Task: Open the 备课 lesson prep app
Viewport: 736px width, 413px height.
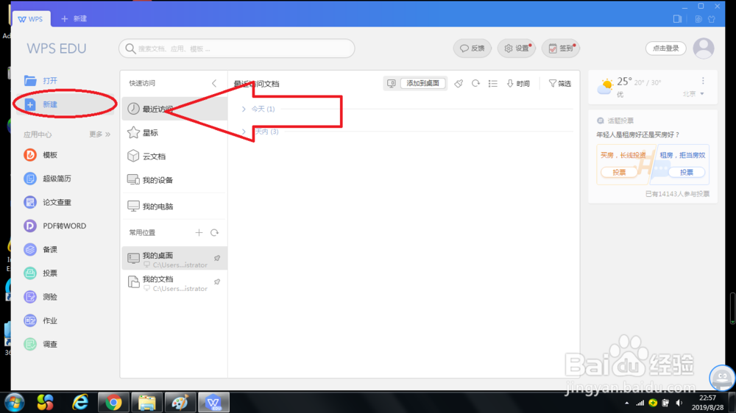Action: click(x=40, y=249)
